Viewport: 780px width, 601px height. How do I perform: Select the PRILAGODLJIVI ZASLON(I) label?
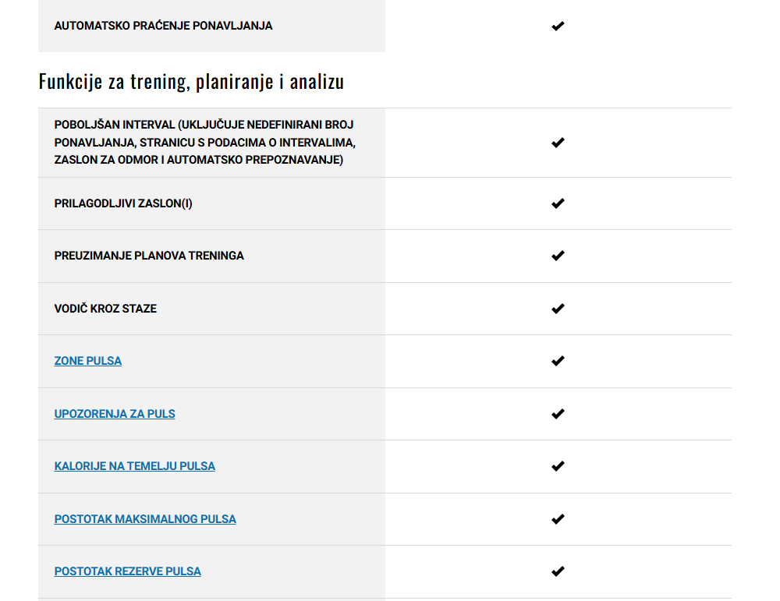[123, 203]
